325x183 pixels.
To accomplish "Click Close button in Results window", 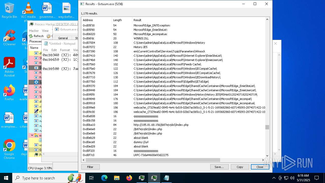I will click(260, 167).
